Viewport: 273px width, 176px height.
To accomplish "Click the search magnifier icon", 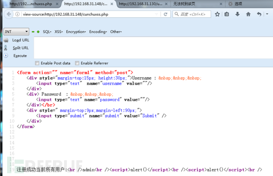I will click(176, 14).
